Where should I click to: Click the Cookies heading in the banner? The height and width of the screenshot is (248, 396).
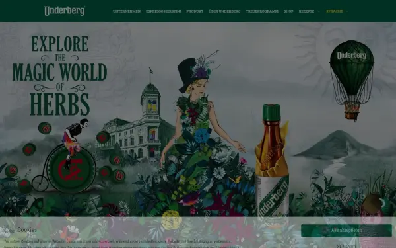click(27, 230)
